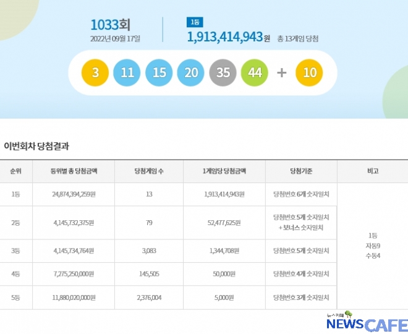Click the 이번회차 당첨결과 heading
The image size is (408, 334).
click(36, 147)
